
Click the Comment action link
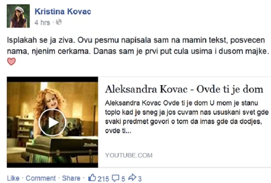click(40, 178)
